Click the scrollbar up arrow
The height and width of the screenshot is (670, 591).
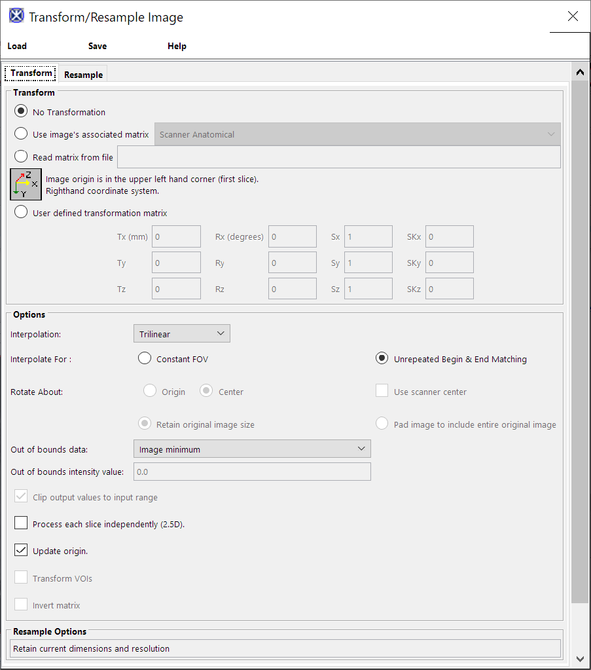(580, 73)
